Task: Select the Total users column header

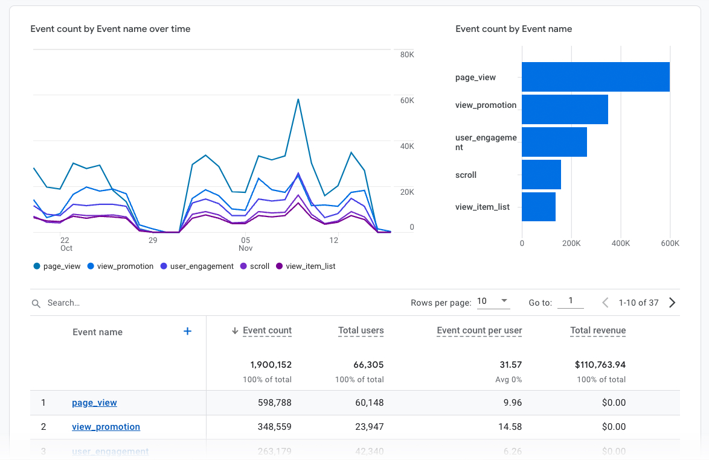Action: point(361,330)
